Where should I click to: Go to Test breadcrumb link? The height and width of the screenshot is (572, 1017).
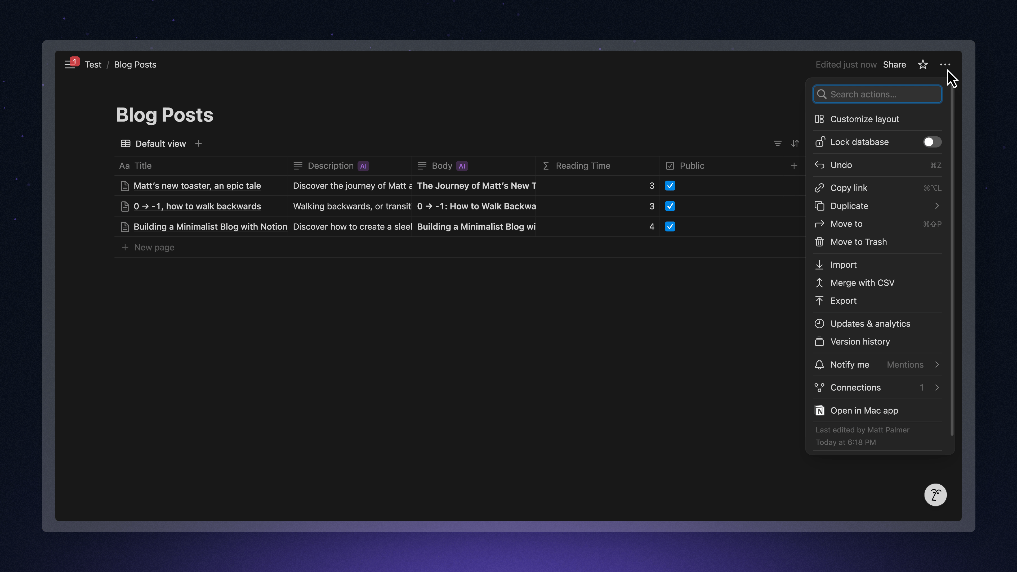[x=93, y=64]
